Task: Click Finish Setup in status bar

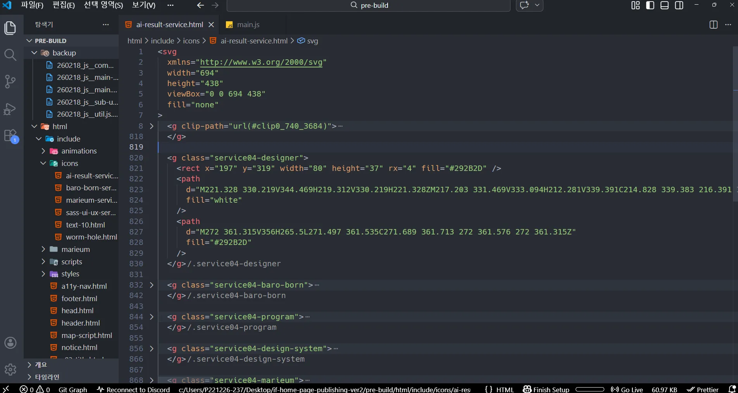Action: point(546,389)
